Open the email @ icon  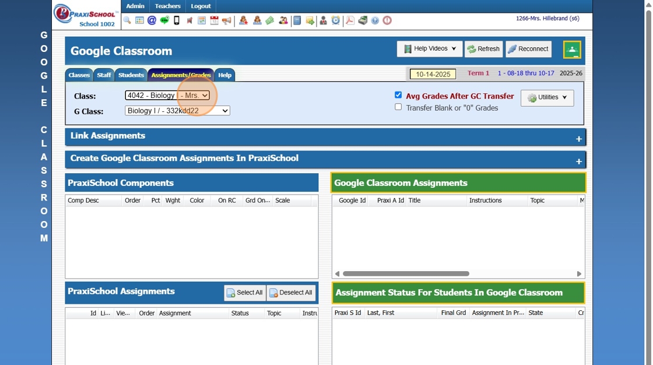pos(152,20)
